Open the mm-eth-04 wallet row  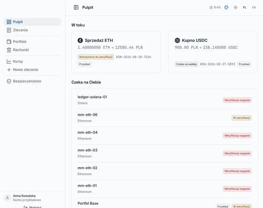164,135
